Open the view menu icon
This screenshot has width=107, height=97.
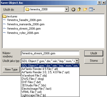click(x=92, y=9)
